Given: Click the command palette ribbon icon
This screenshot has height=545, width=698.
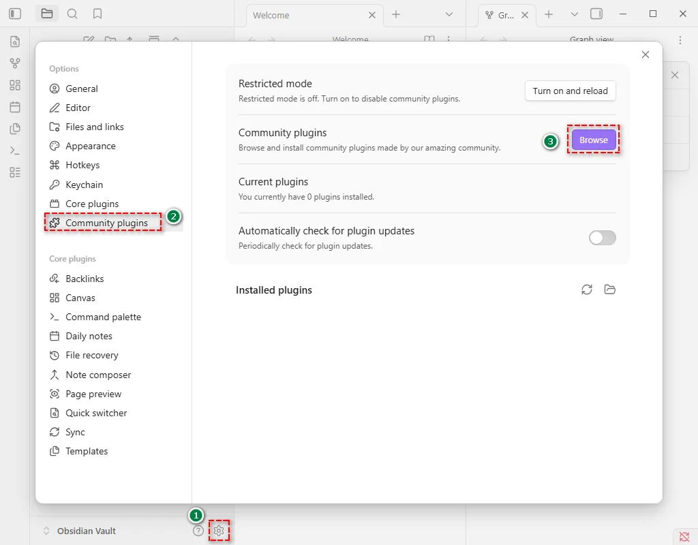Looking at the screenshot, I should pyautogui.click(x=15, y=151).
